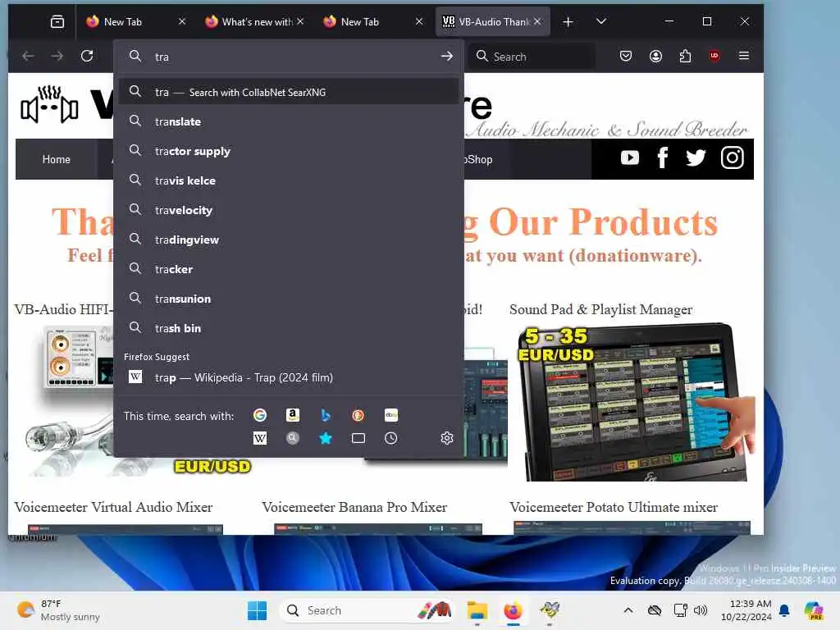Switch to the New Tab left of VB-Audio tab

tap(373, 21)
